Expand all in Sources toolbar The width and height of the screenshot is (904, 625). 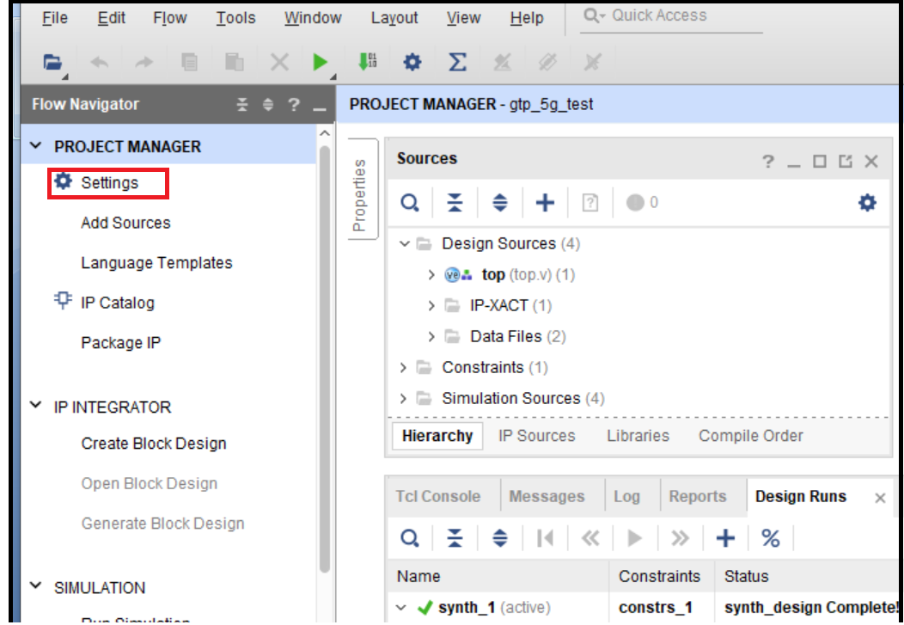click(x=500, y=203)
